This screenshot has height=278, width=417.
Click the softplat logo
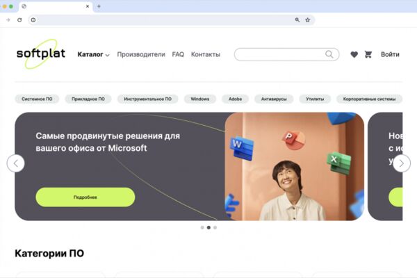coord(41,54)
